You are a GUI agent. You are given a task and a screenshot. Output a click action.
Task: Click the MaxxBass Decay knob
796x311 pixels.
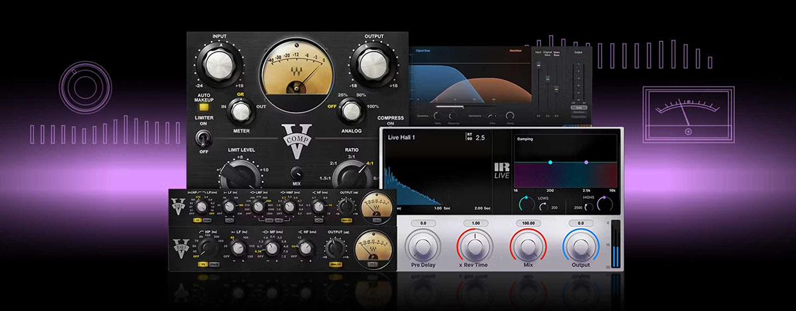510,115
